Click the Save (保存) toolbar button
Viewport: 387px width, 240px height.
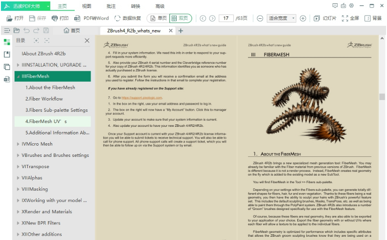[x=38, y=18]
